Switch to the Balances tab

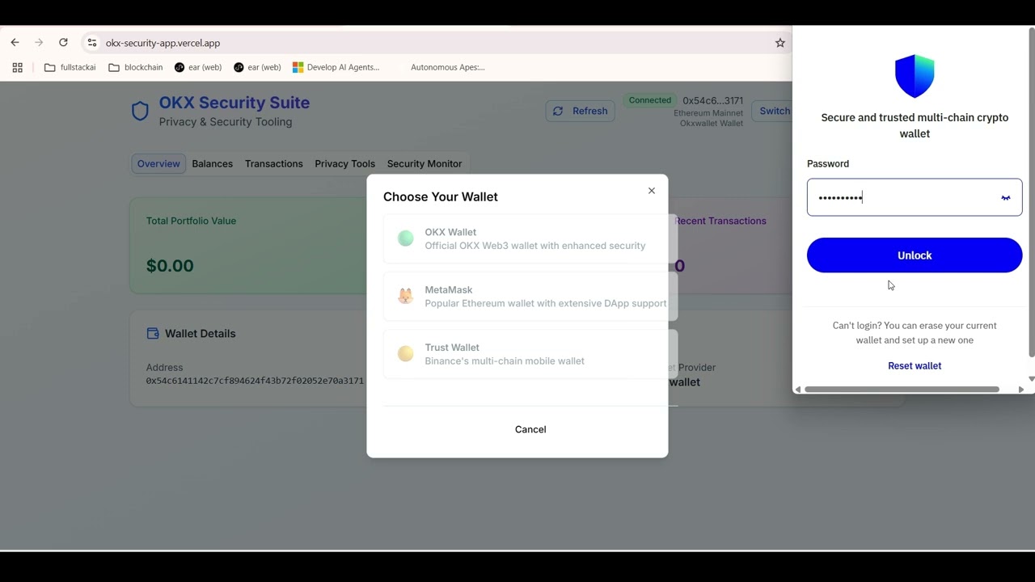pyautogui.click(x=213, y=164)
